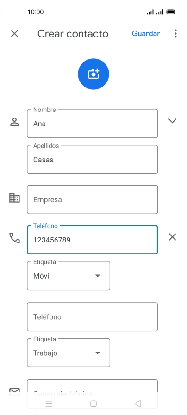Focus the Nombre field containing Ana
This screenshot has width=187, height=415.
[x=93, y=124]
